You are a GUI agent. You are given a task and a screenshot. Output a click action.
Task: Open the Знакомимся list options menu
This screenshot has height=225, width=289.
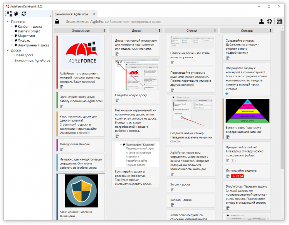104,30
